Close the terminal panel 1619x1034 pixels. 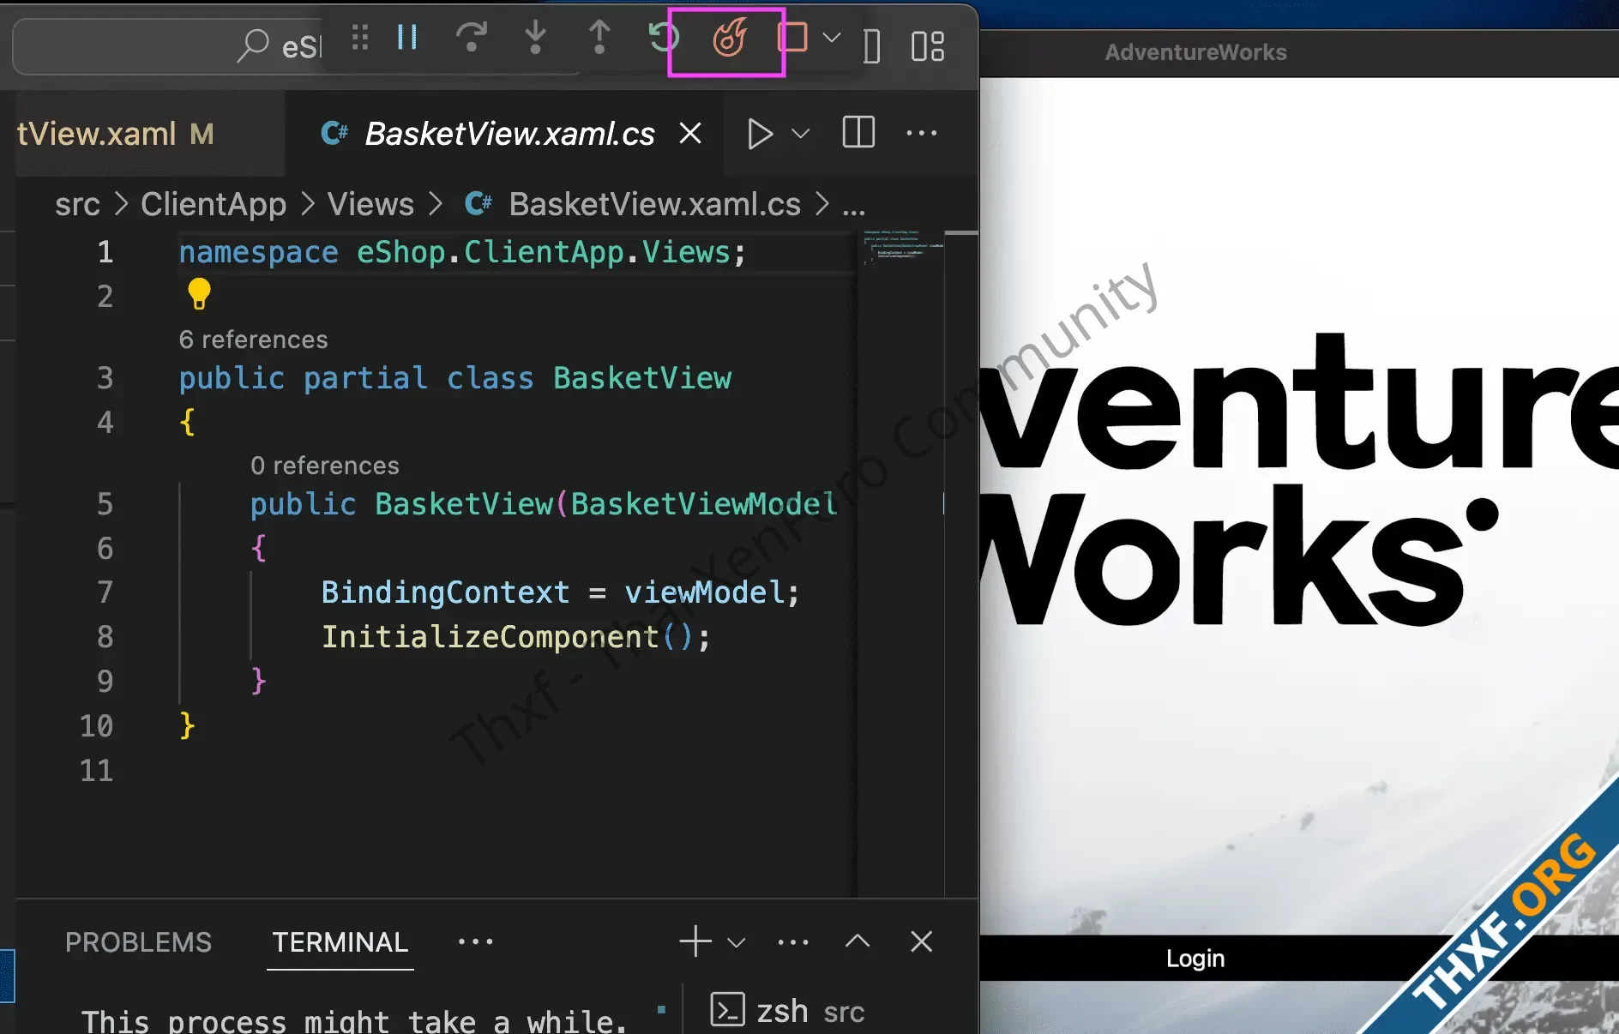tap(922, 941)
